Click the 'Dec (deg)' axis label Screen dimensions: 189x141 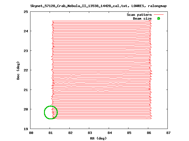tap(18, 70)
